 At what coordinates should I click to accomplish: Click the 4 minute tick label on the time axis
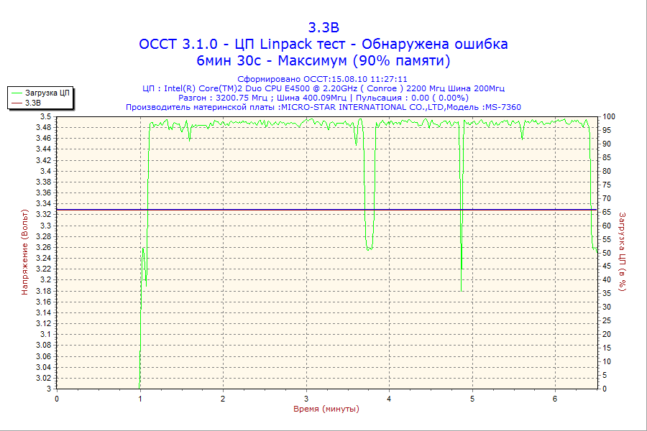(x=389, y=399)
